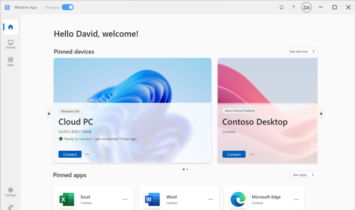
Task: Click the Azure Virtual Desktop tag
Action: 240,111
